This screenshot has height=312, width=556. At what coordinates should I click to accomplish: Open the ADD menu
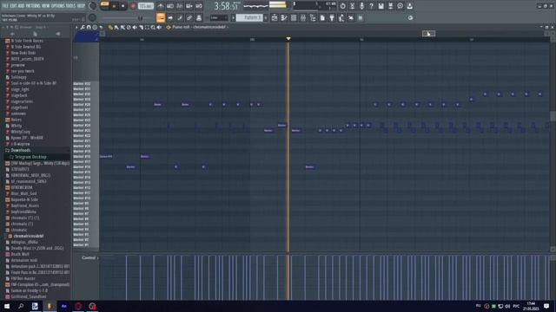click(x=22, y=6)
